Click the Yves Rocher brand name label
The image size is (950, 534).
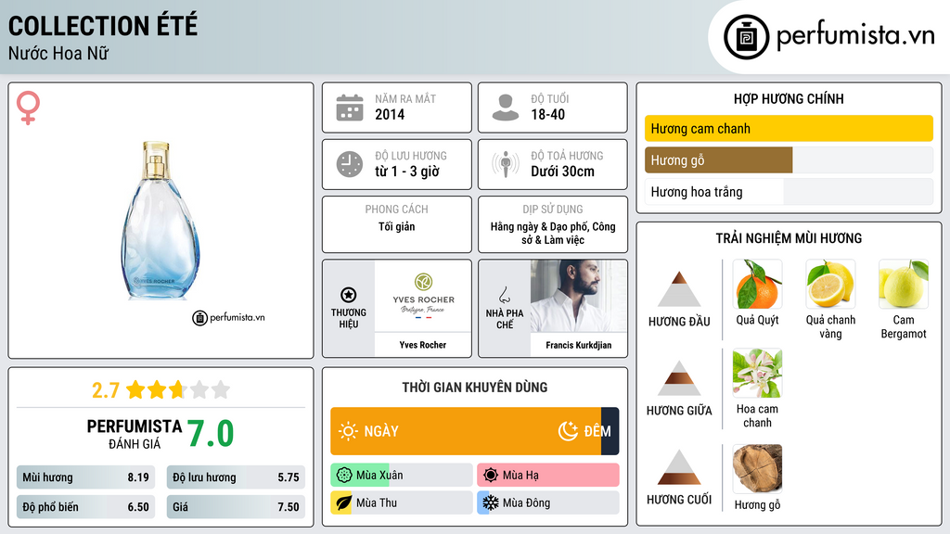pyautogui.click(x=423, y=345)
